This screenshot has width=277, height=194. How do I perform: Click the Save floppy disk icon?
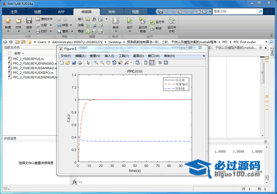tap(29, 20)
